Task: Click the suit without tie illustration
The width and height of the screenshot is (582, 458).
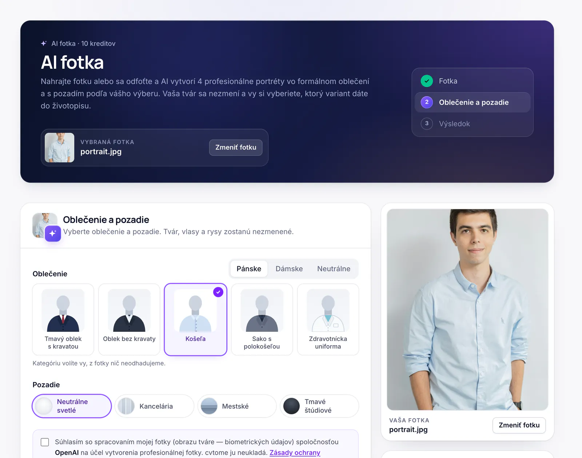Action: click(x=129, y=310)
